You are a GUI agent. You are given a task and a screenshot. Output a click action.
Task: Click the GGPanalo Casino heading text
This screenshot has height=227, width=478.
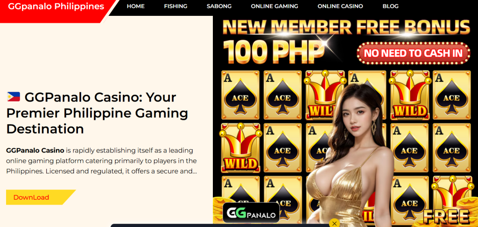pyautogui.click(x=97, y=113)
